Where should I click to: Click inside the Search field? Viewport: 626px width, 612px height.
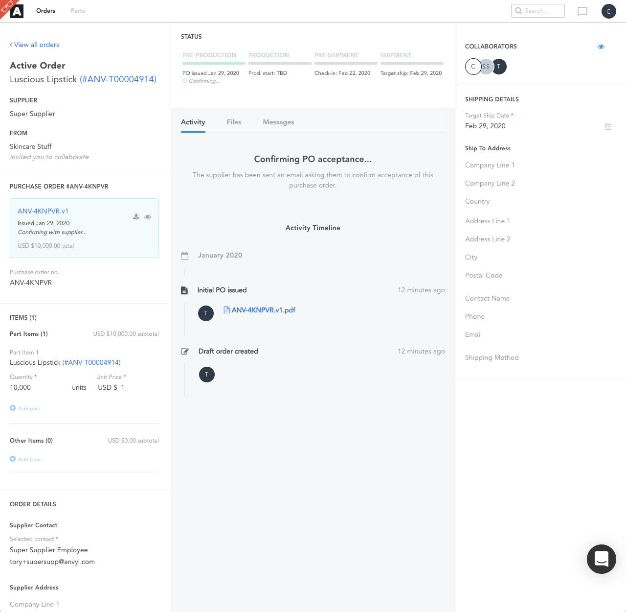click(x=538, y=11)
